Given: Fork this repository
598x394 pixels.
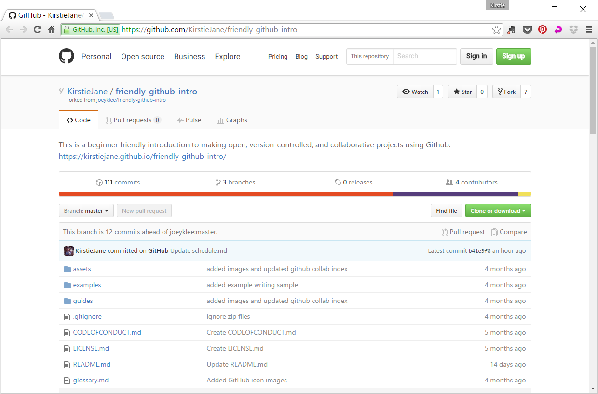Looking at the screenshot, I should [506, 92].
